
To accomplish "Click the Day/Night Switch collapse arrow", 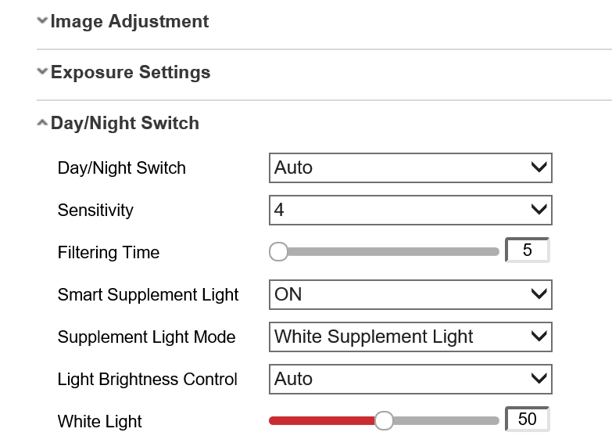I will click(42, 123).
